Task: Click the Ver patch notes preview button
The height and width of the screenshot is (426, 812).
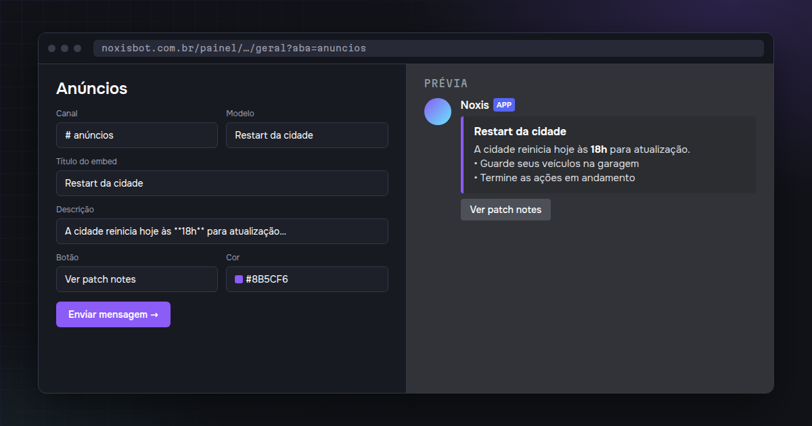Action: point(505,210)
